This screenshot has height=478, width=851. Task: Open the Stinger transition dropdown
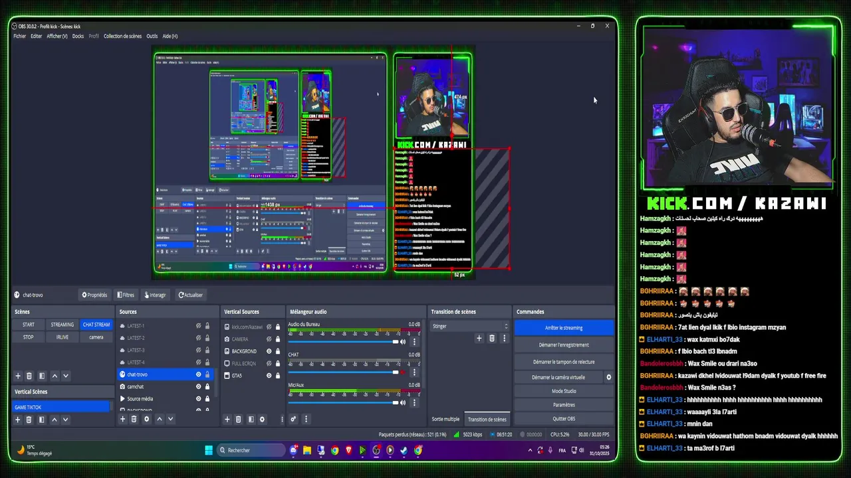point(469,326)
